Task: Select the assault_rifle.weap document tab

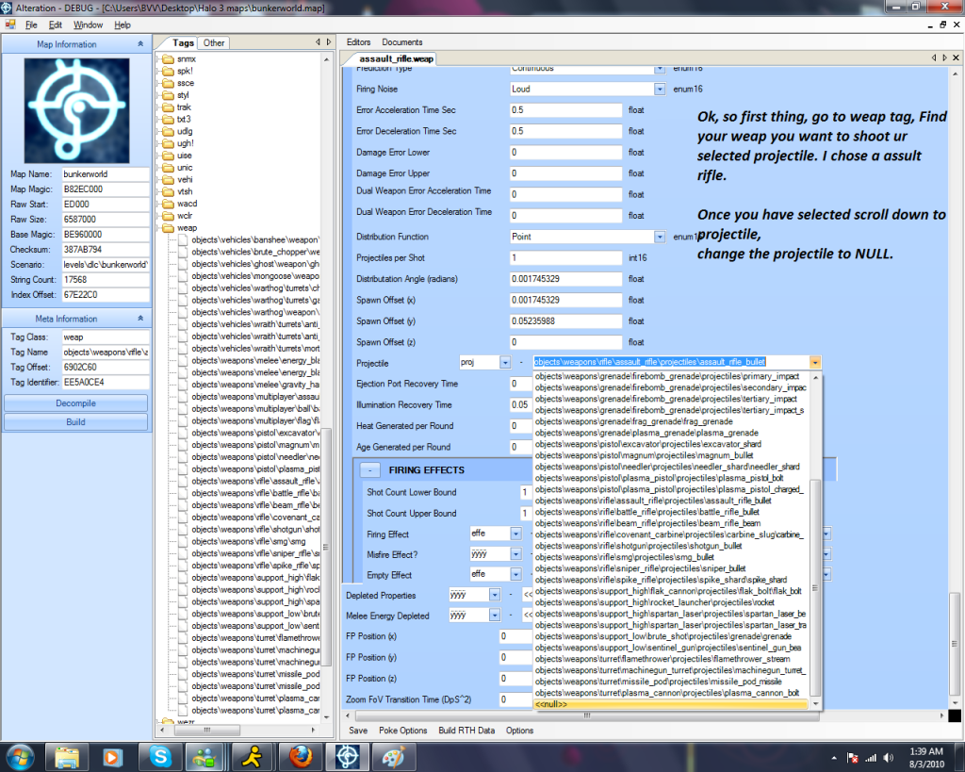Action: [x=396, y=59]
